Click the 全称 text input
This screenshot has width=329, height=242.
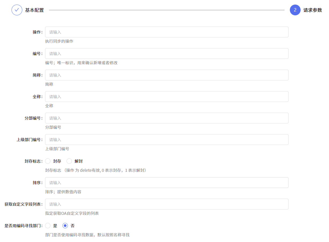coord(166,96)
